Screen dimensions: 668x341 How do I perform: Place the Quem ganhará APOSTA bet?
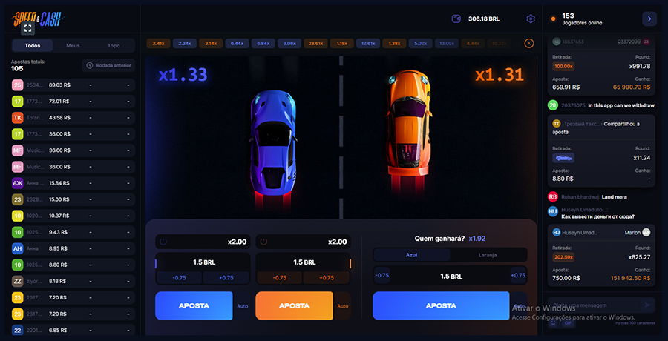441,305
